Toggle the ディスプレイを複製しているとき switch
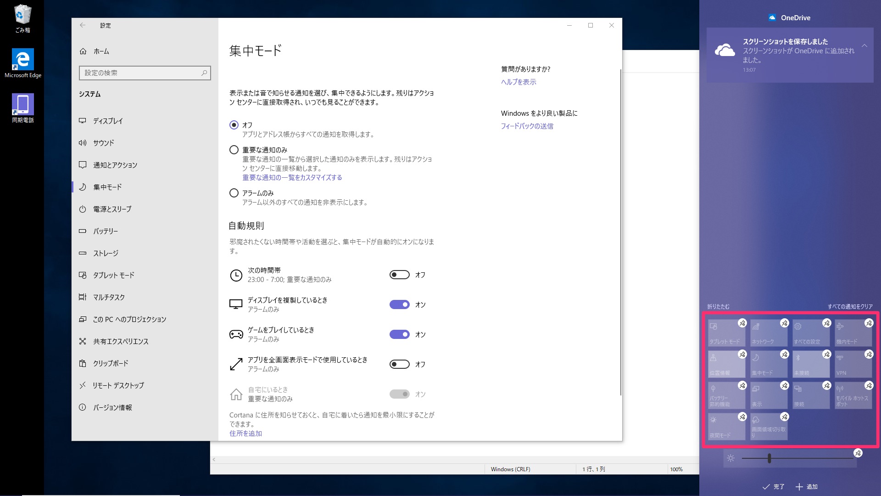 [x=400, y=304]
